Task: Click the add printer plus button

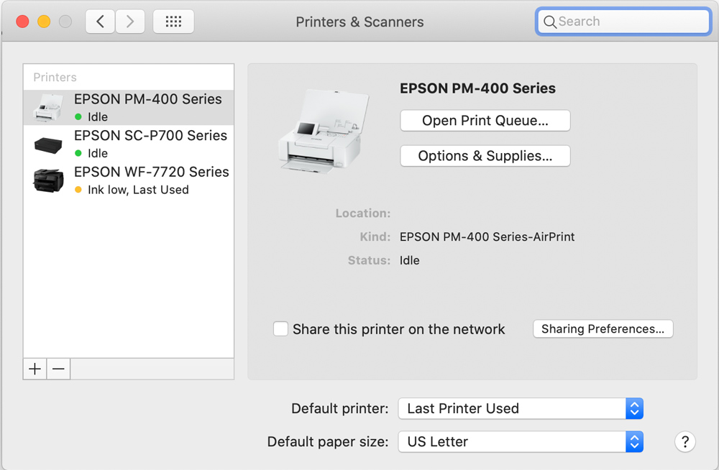Action: (35, 369)
